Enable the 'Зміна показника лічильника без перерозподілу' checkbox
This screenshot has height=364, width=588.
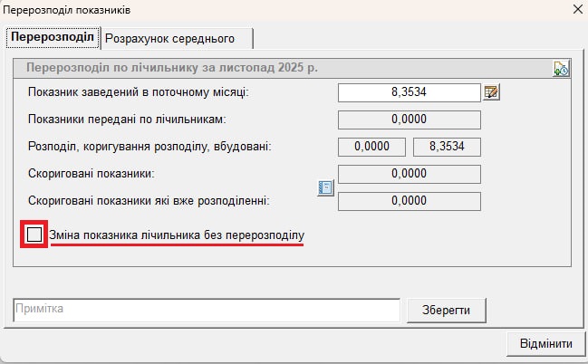pos(34,235)
